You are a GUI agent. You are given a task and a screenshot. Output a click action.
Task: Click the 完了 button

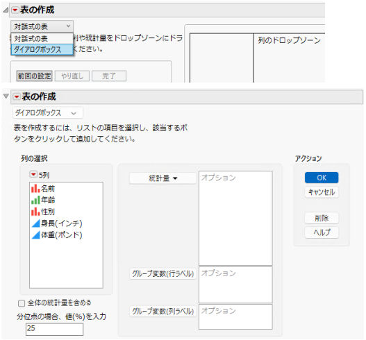(x=109, y=76)
